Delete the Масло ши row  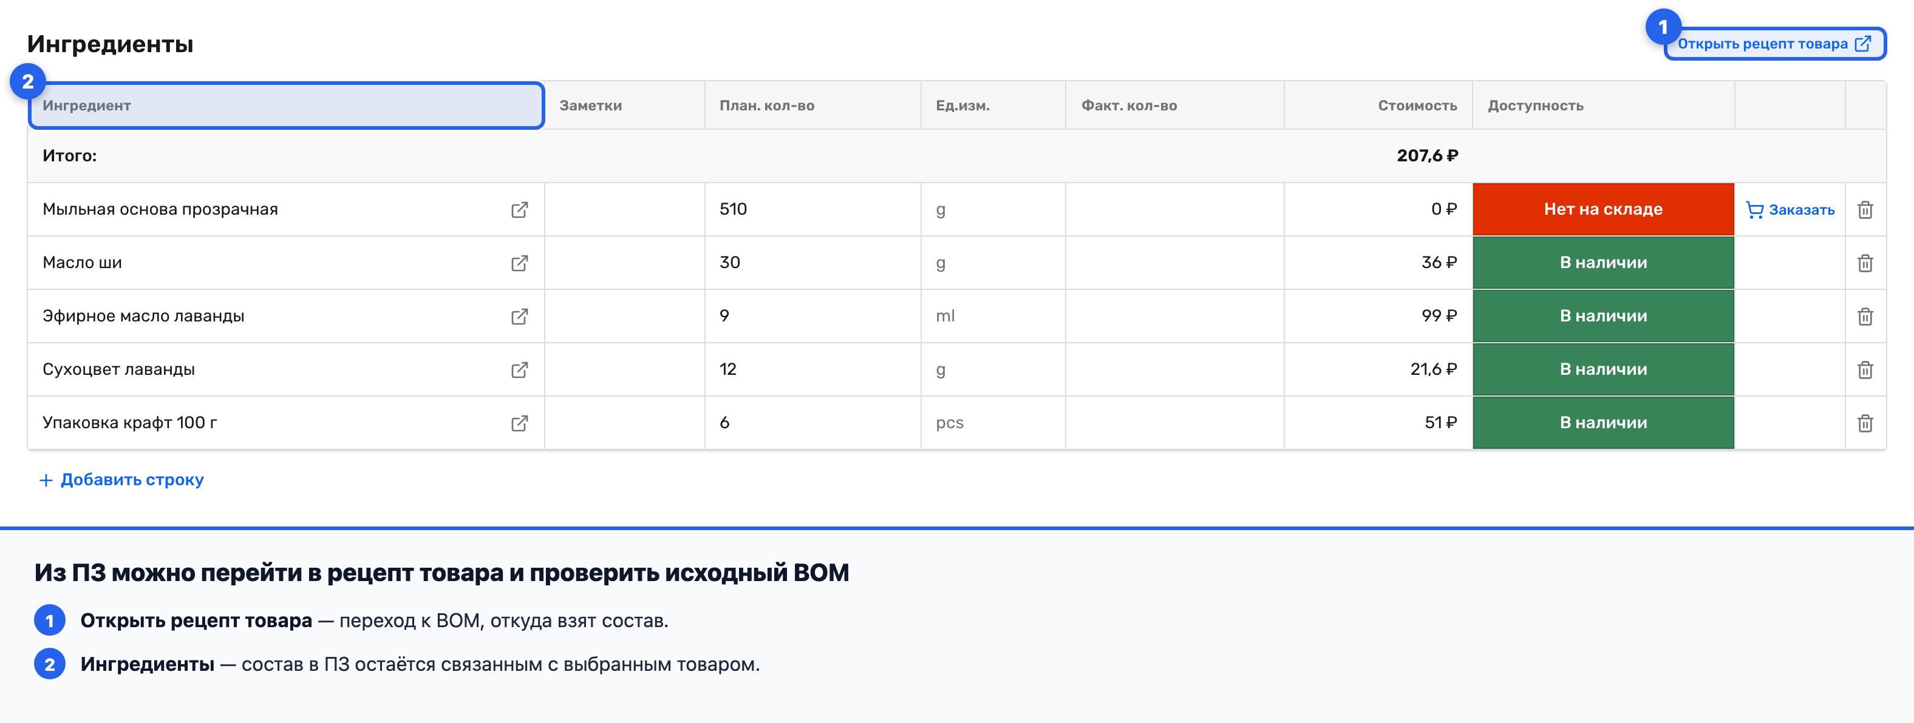[x=1865, y=263]
